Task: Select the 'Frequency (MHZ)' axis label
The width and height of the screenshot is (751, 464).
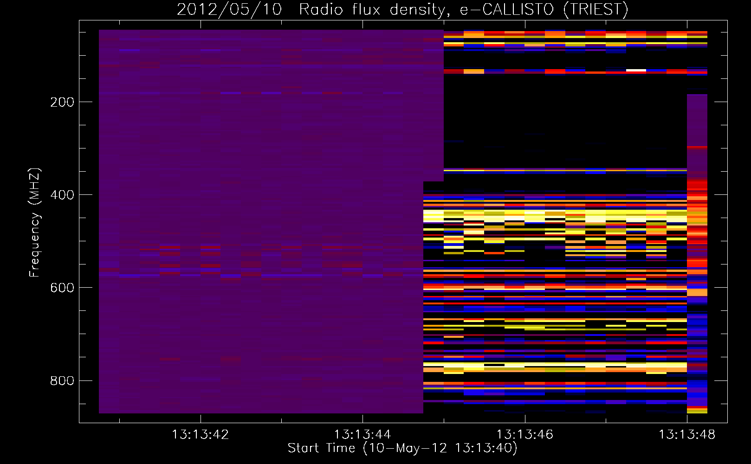Action: click(35, 223)
